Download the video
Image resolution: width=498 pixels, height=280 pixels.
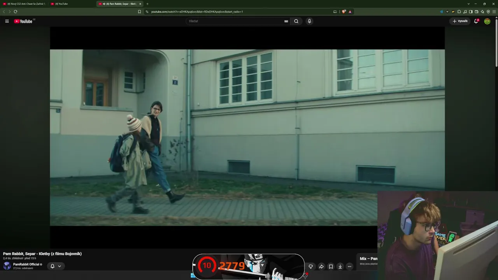pos(340,266)
